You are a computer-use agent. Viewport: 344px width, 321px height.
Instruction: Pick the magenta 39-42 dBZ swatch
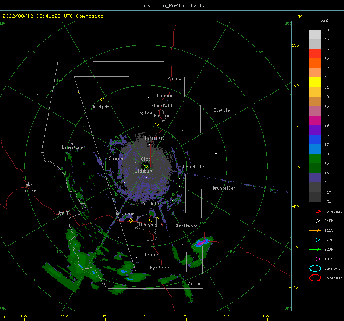[x=315, y=121]
